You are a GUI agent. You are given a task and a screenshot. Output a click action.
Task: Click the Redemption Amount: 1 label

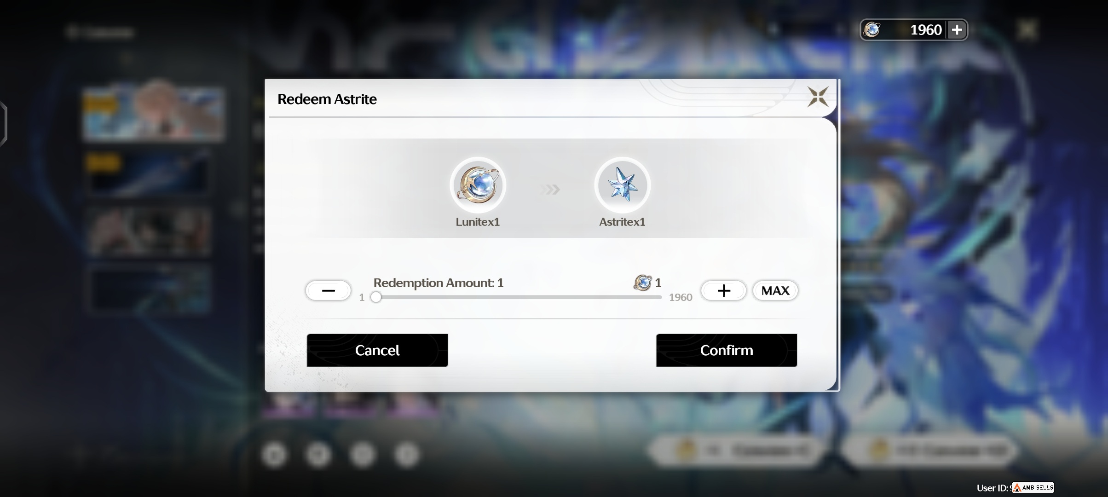(438, 283)
